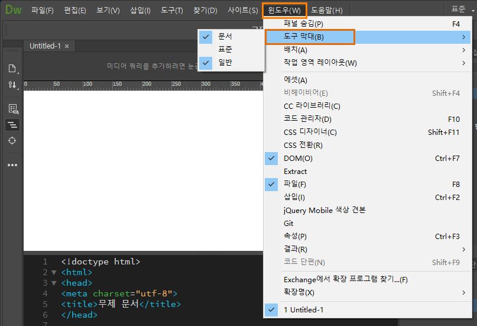Click the live view options inspect icon
Viewport: 477px width, 326px height.
click(13, 109)
